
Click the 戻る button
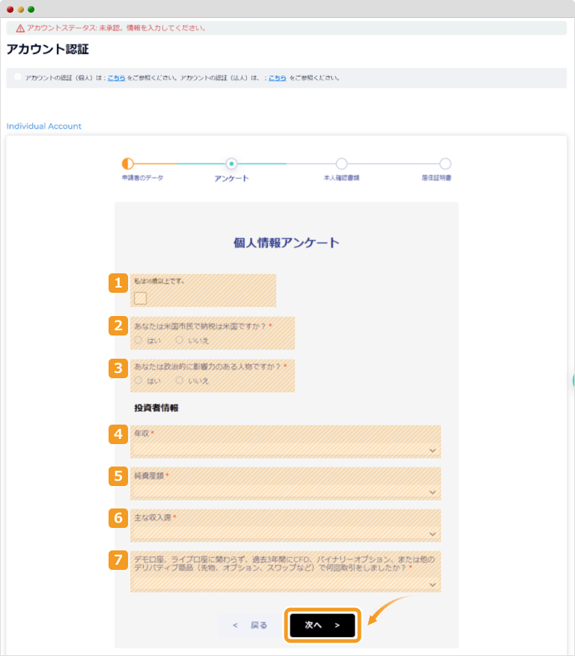(x=250, y=625)
